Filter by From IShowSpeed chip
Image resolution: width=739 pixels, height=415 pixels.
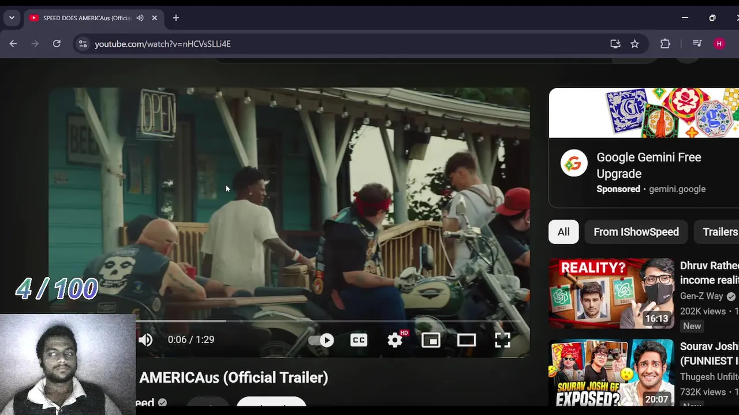click(636, 232)
